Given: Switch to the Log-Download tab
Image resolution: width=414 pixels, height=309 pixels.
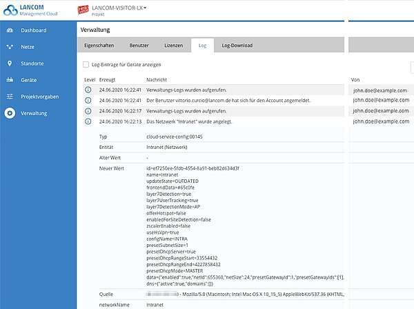Looking at the screenshot, I should click(x=237, y=46).
